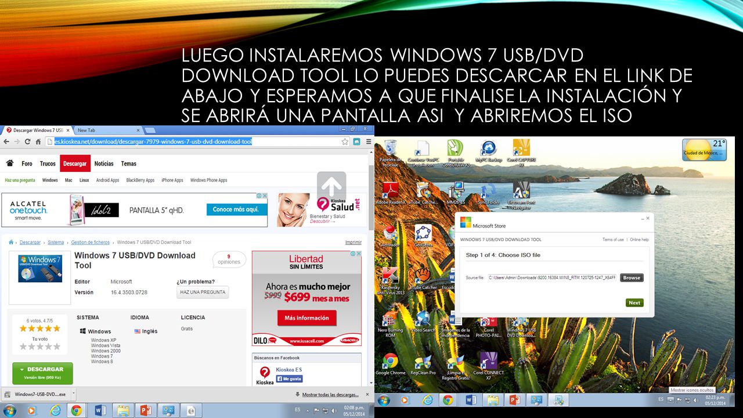Click the Source file path field

point(551,278)
